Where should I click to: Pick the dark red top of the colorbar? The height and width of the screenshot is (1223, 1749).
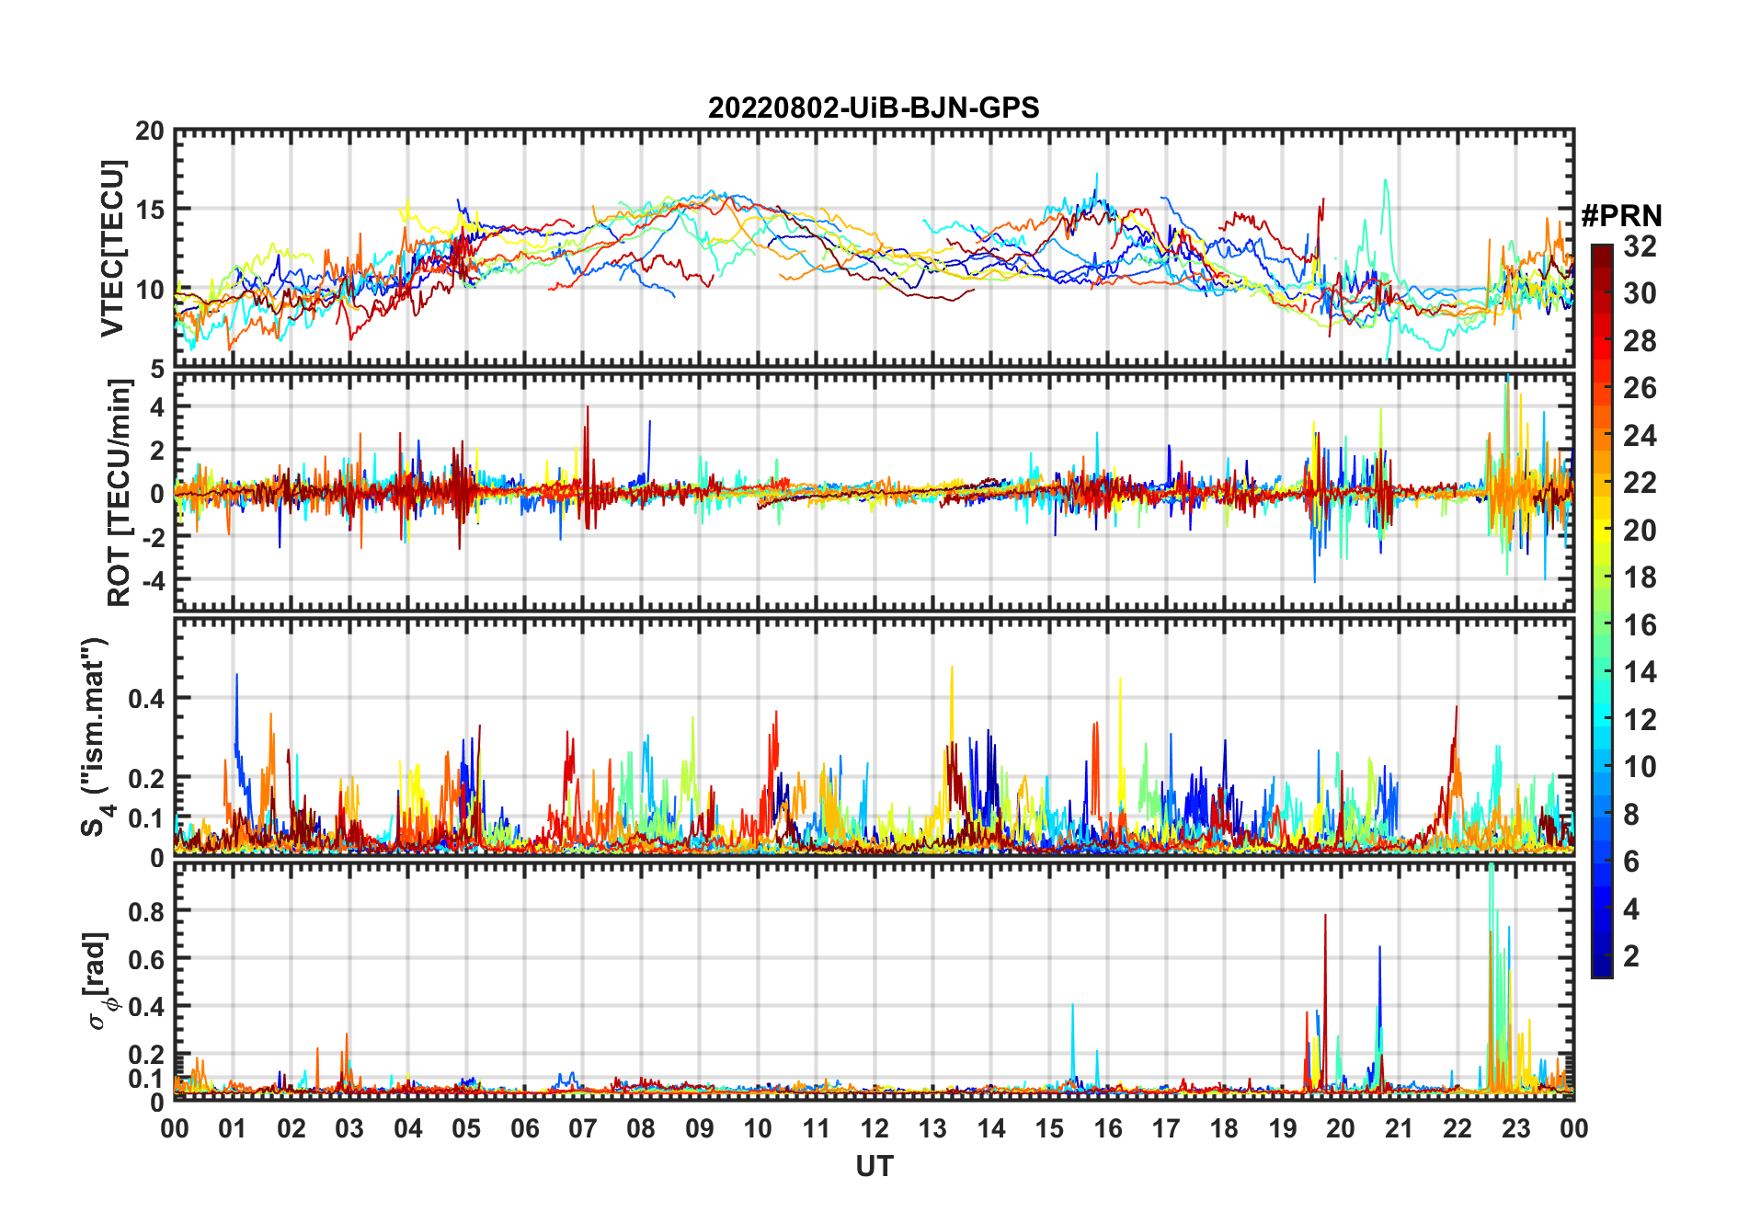coord(1602,251)
